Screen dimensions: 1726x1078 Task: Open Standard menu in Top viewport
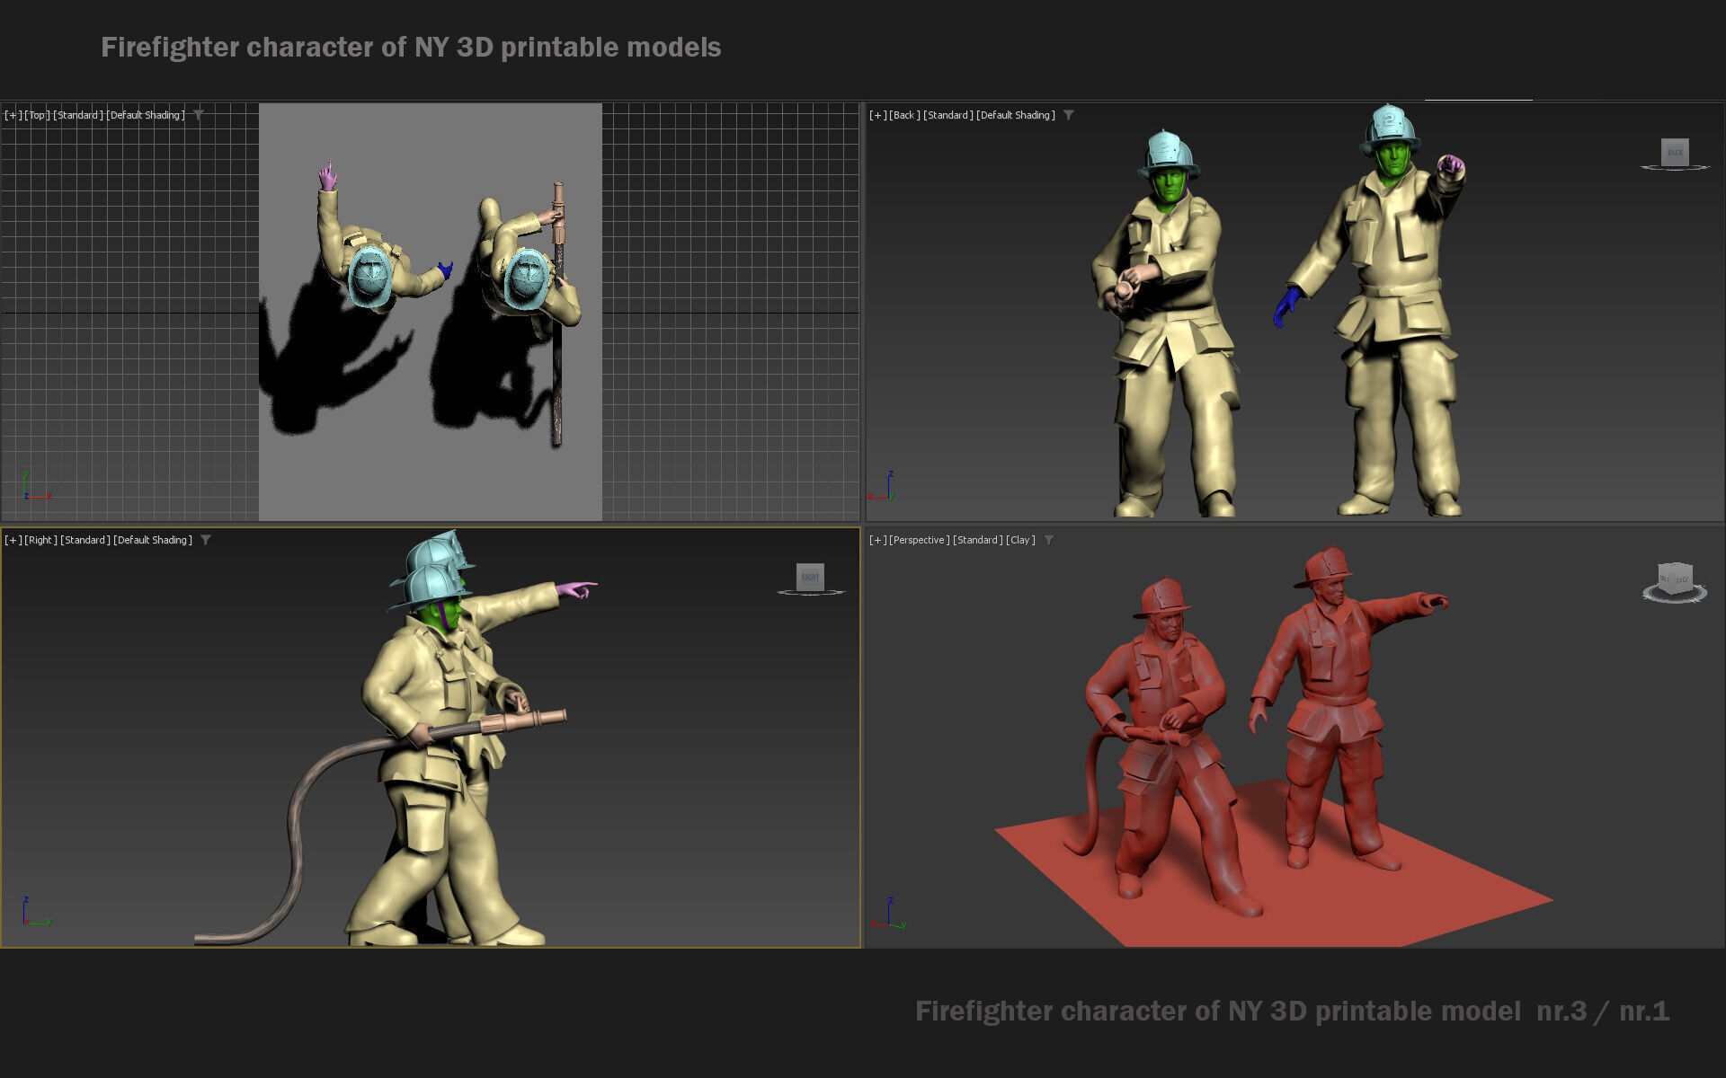pos(77,115)
